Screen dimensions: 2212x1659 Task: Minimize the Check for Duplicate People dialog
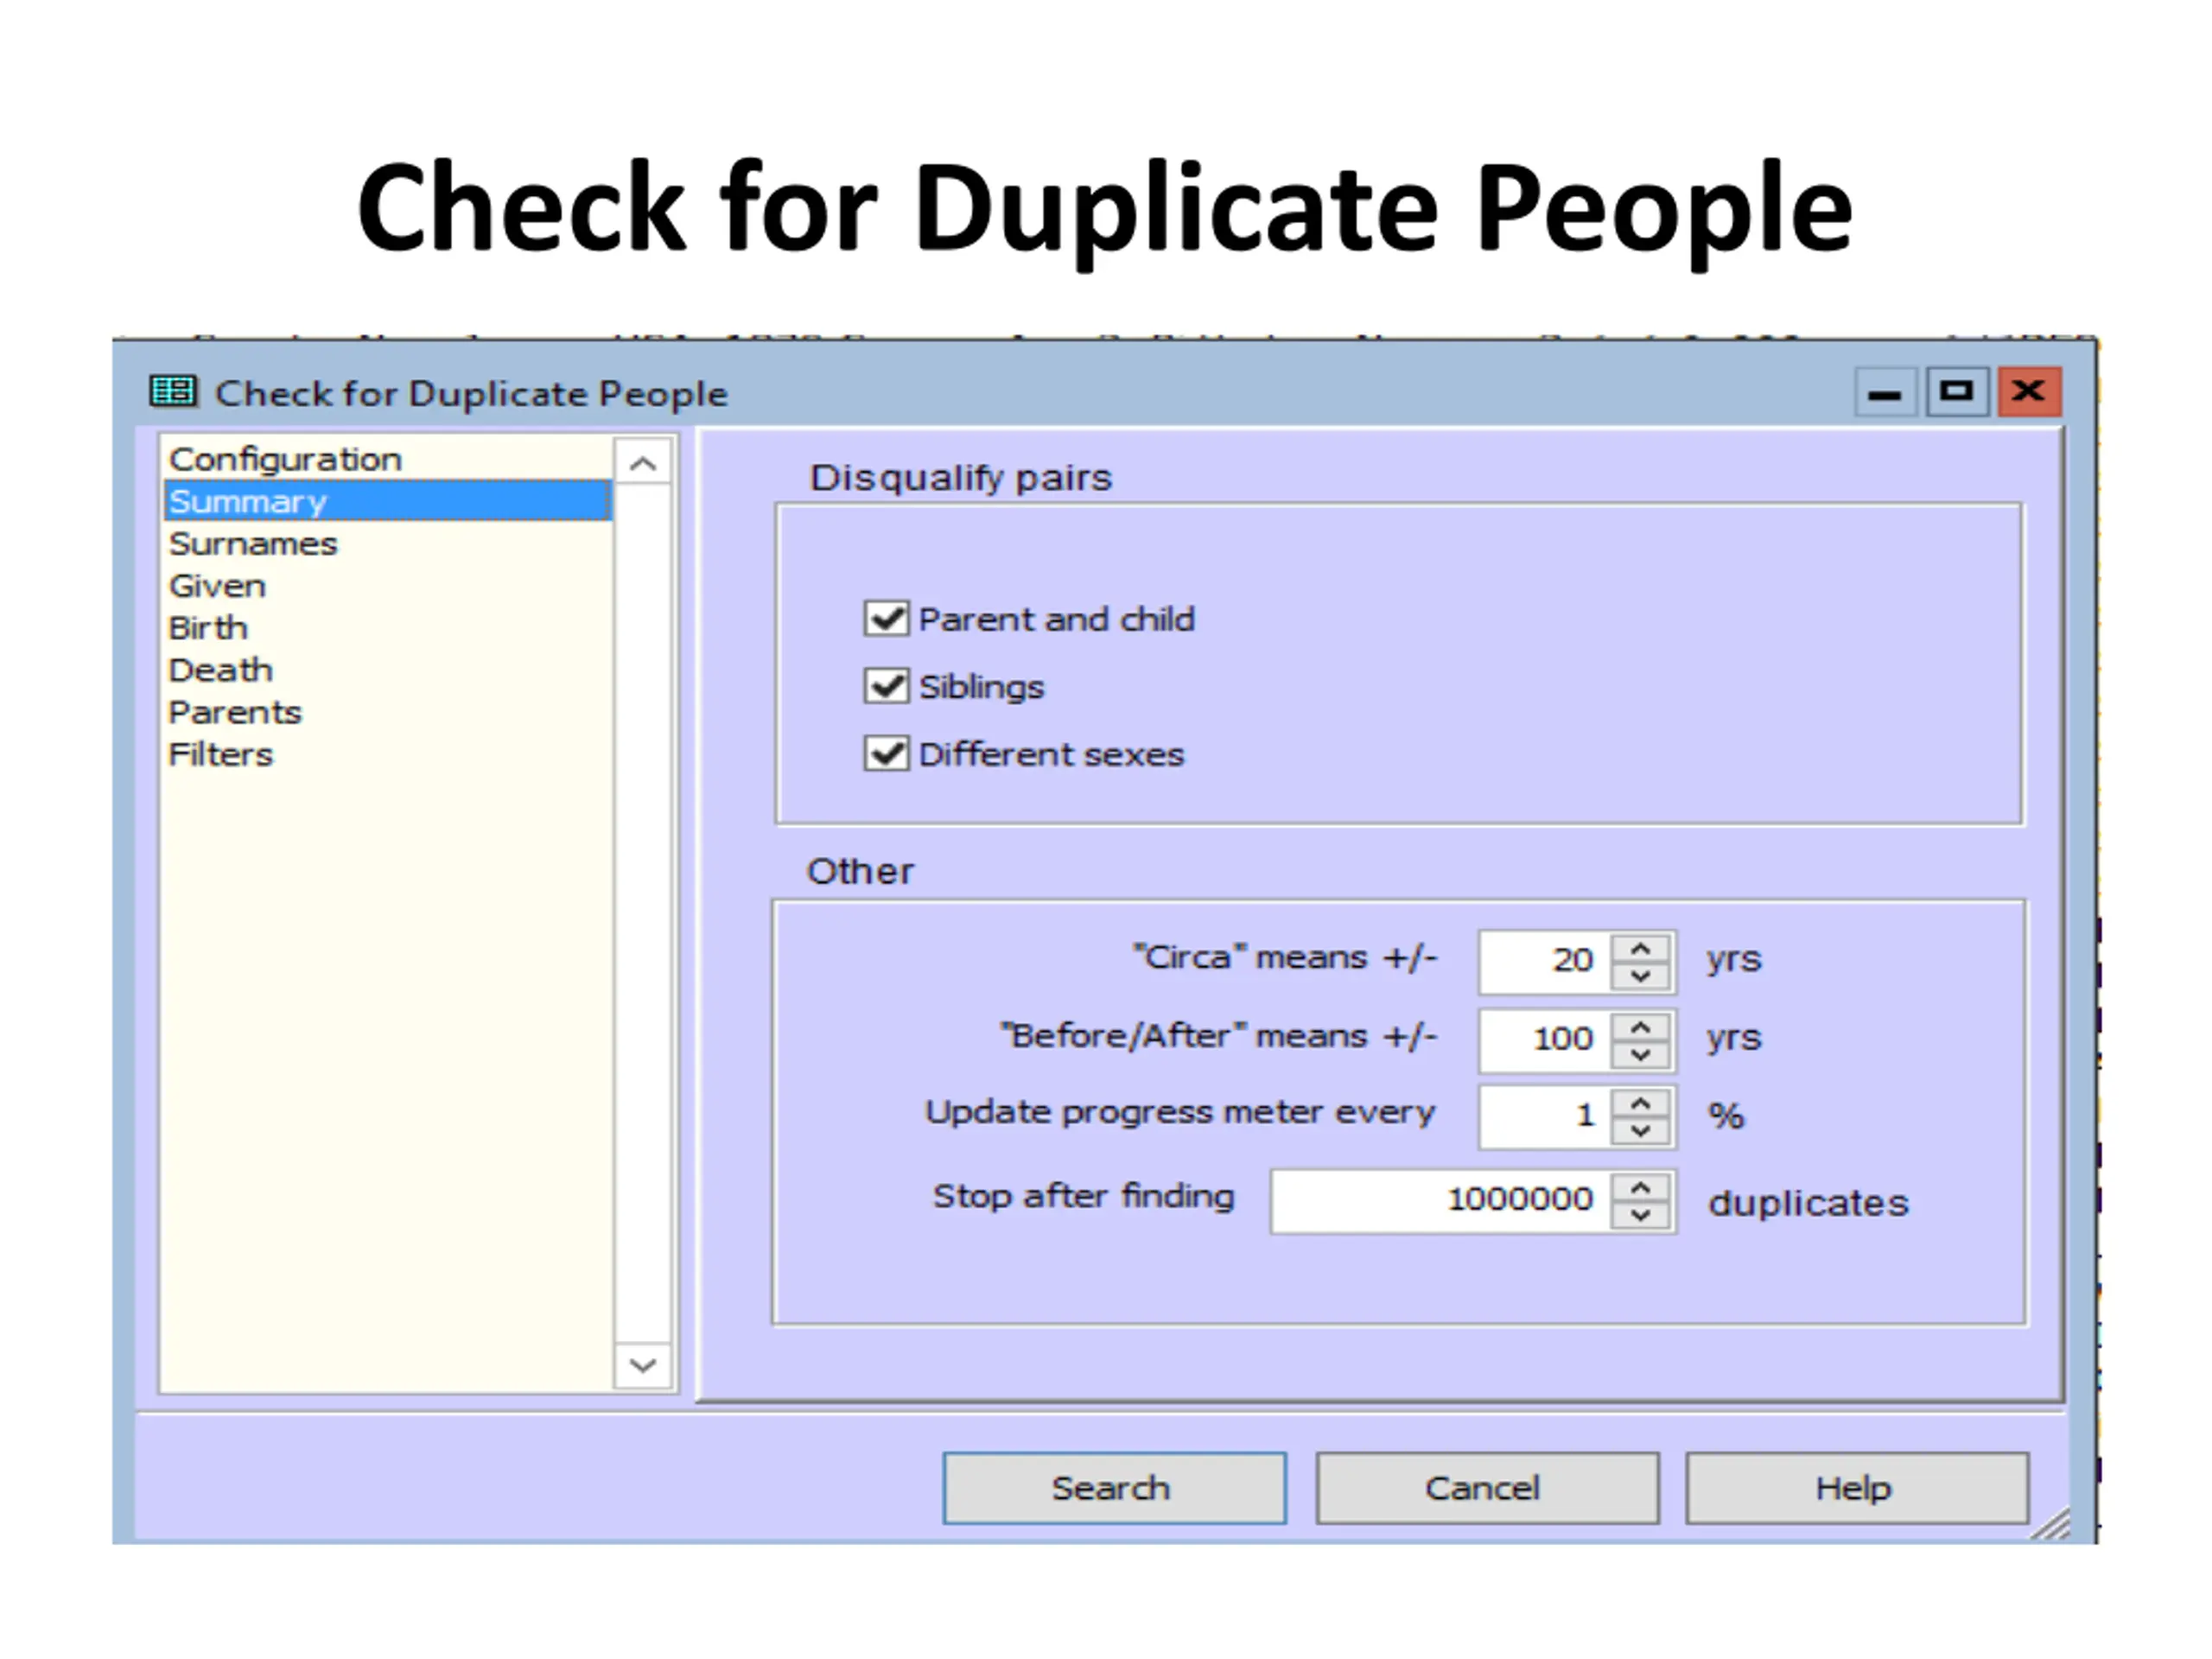pos(1885,392)
